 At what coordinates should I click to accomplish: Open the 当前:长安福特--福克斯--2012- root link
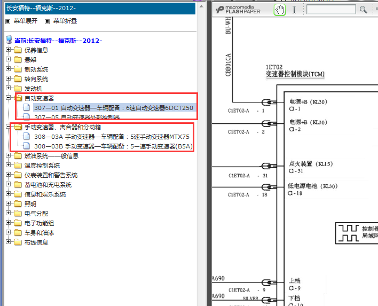(58, 41)
